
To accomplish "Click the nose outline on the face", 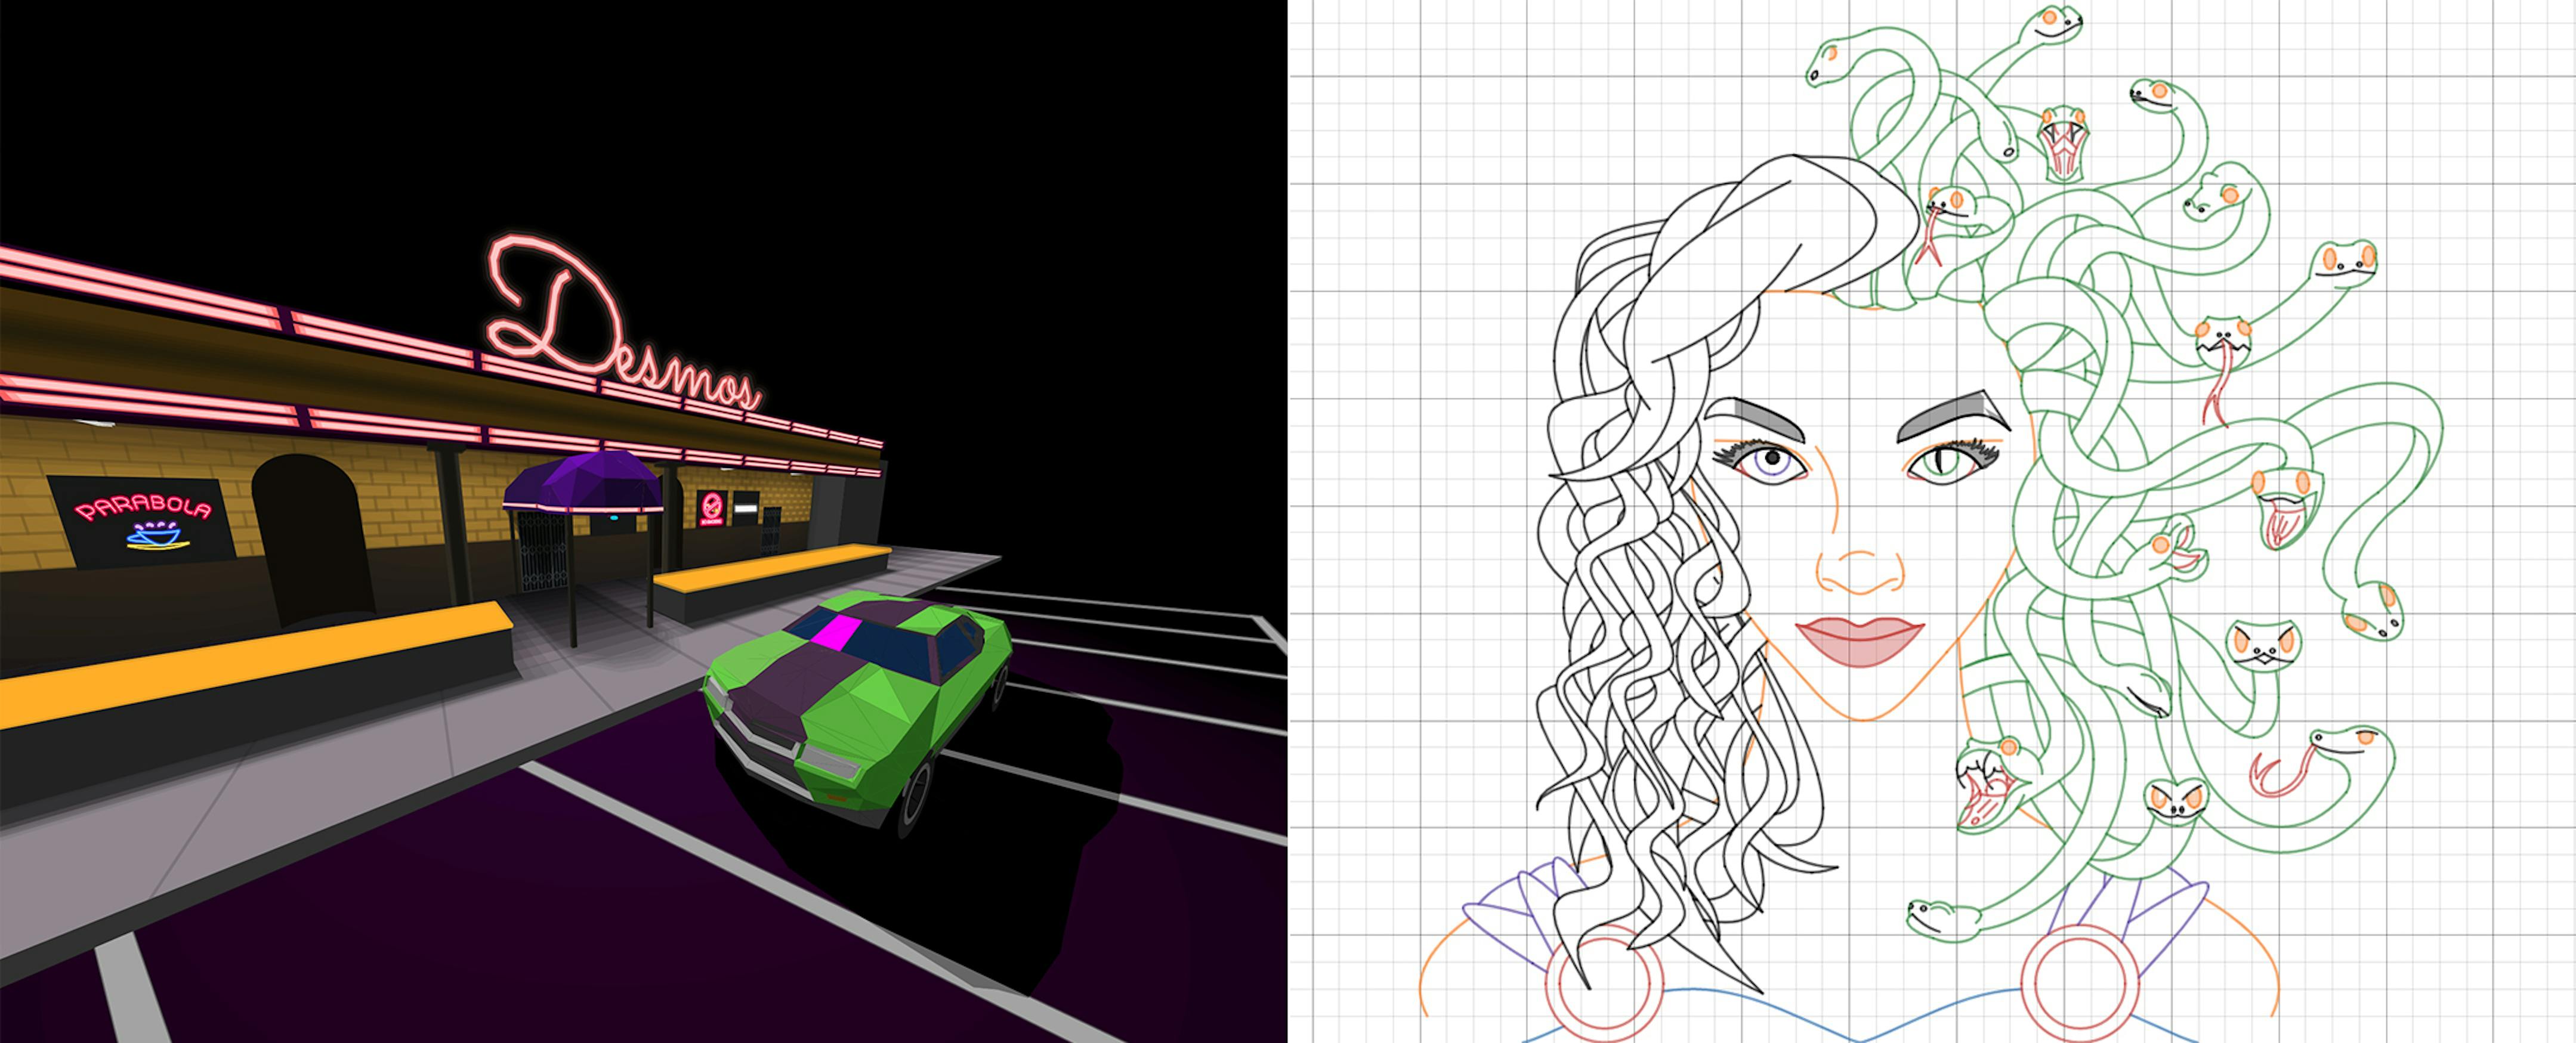I will point(1860,575).
